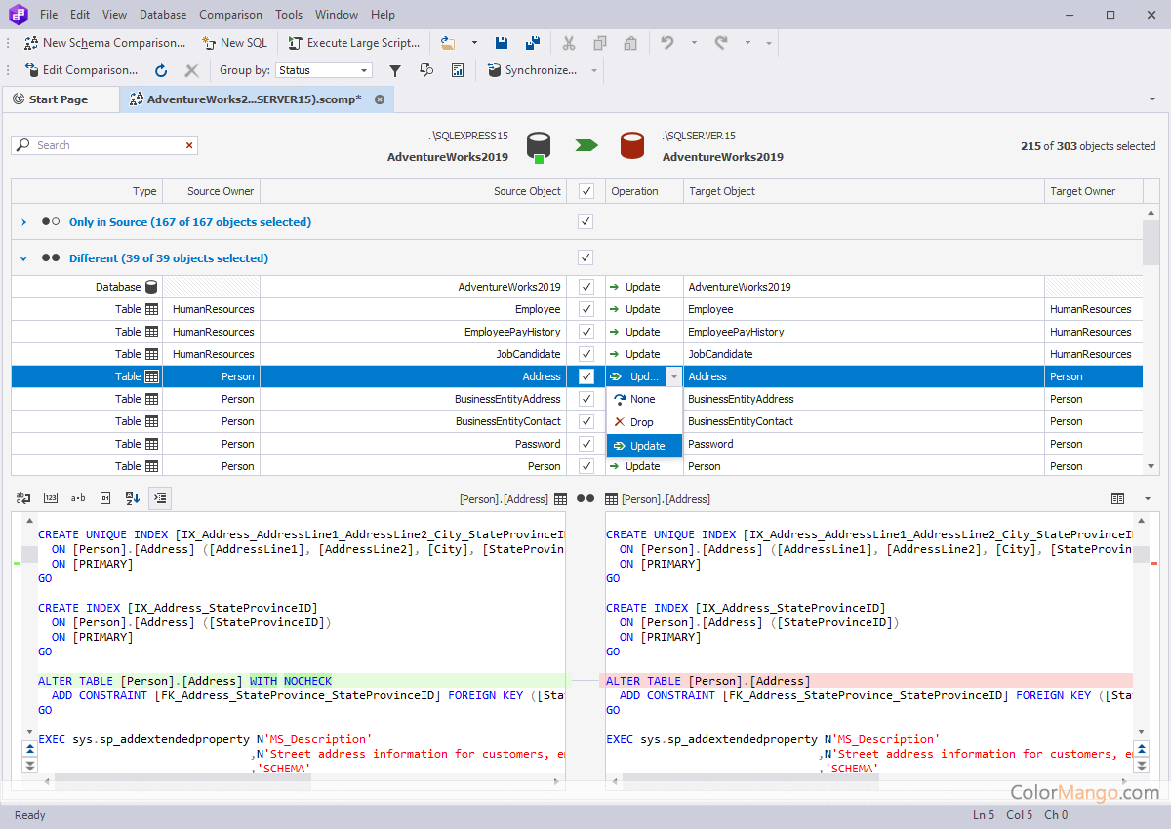Click the comparison report icon on toolbar
1171x829 pixels.
[x=457, y=69]
